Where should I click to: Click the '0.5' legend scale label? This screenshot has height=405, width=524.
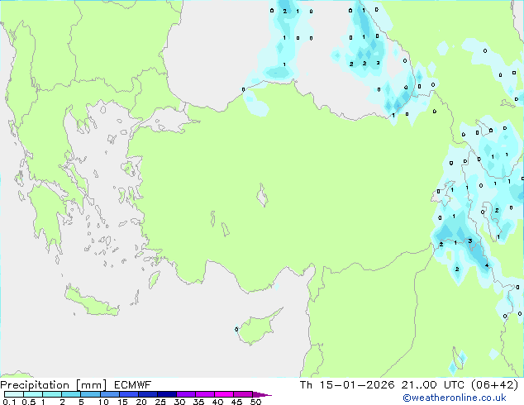(x=29, y=402)
